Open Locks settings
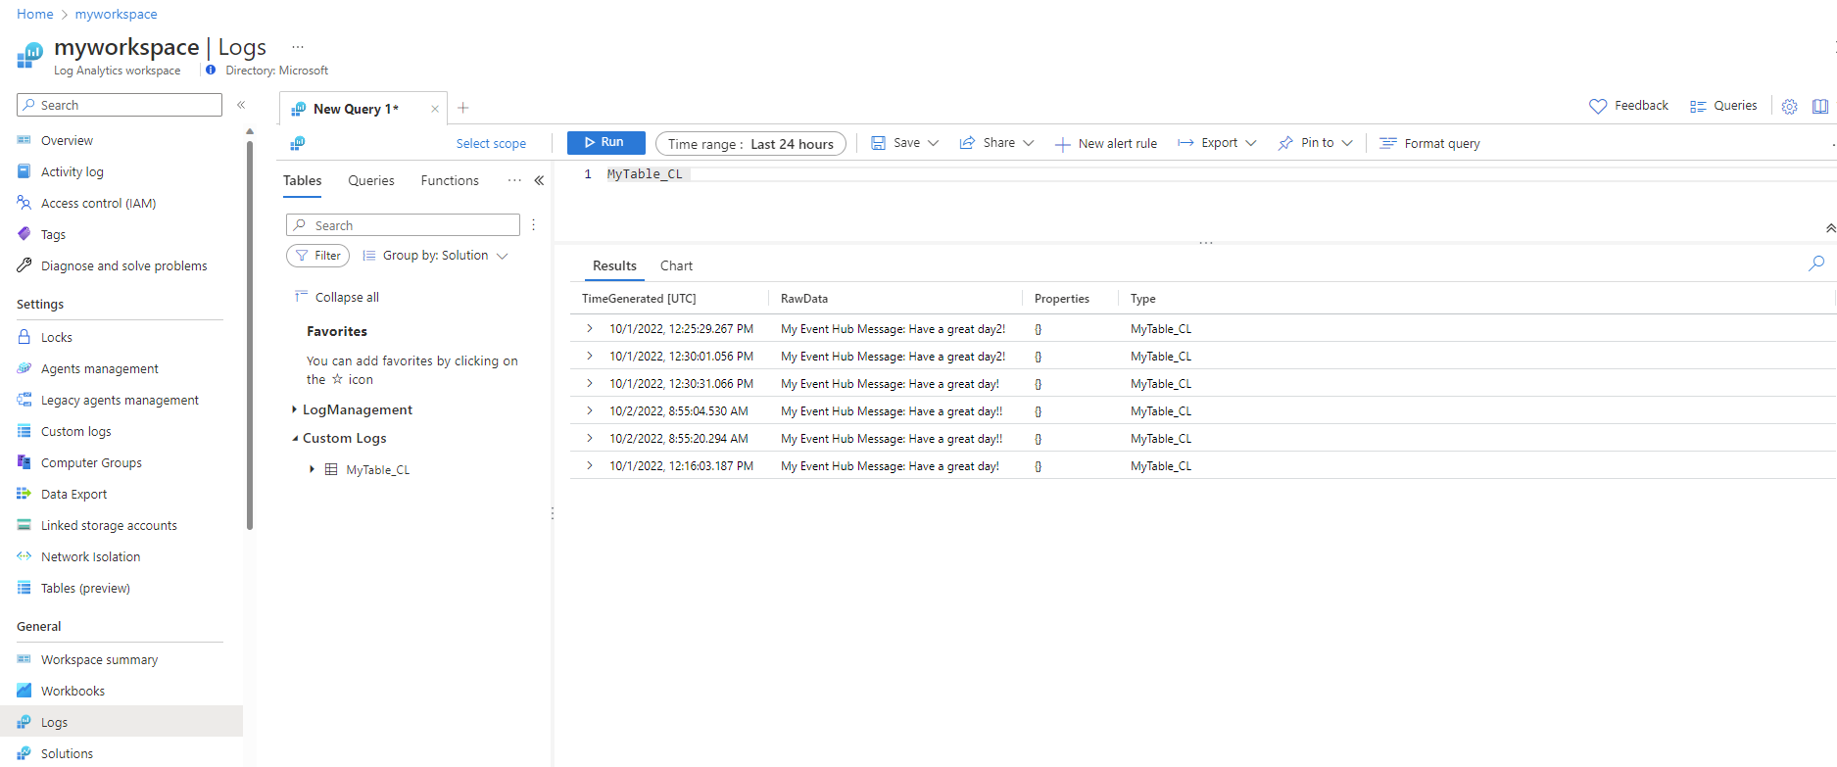The image size is (1837, 767). [x=57, y=337]
